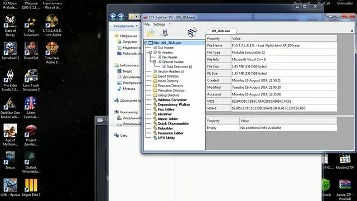Select Euro Truck Simulator 2 desktop icon
The width and height of the screenshot is (357, 201).
point(31,80)
